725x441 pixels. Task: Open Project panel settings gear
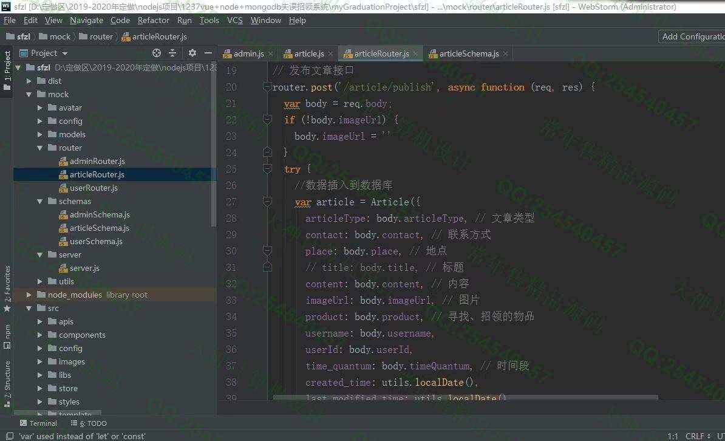[x=192, y=53]
